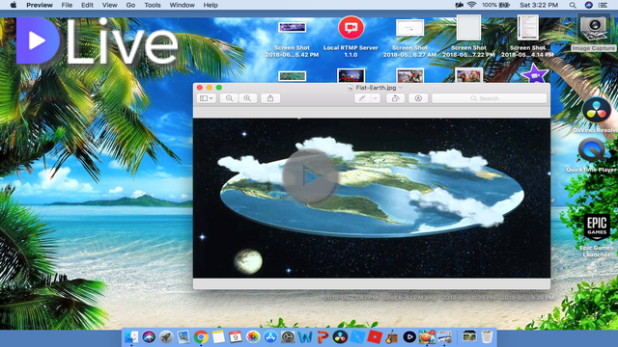Open the Preview application menu
Screen dimensions: 618x347
coord(40,5)
